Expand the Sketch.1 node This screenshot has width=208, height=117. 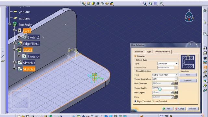(x=19, y=37)
